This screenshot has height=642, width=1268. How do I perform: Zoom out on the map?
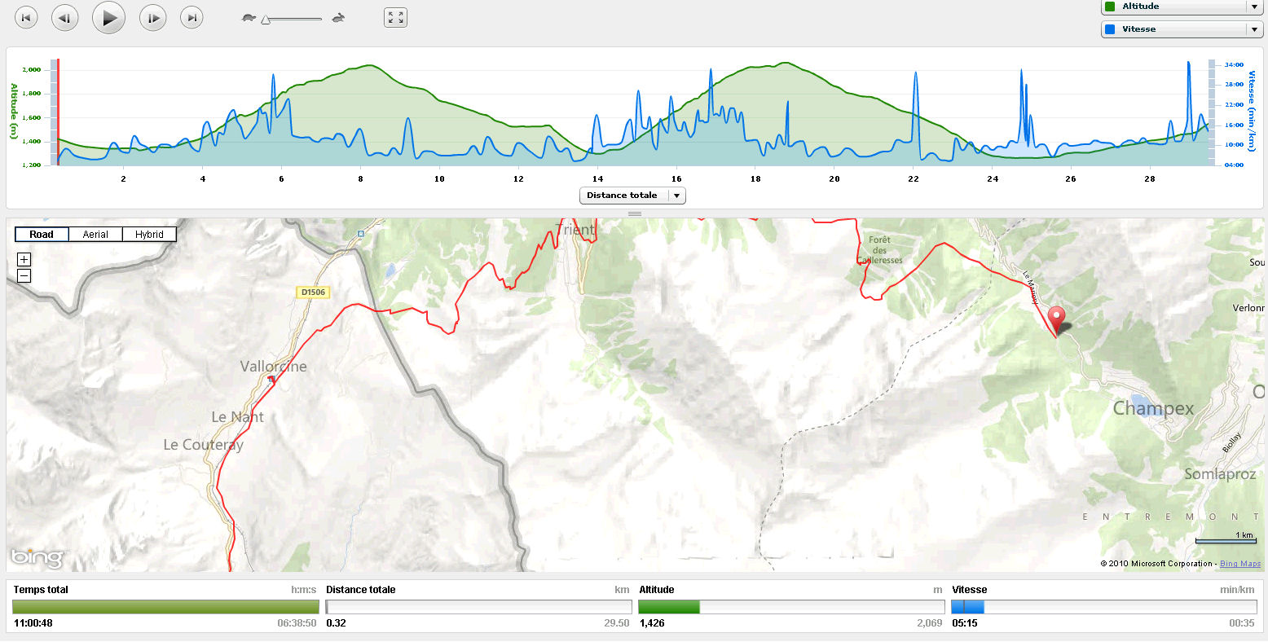click(24, 275)
